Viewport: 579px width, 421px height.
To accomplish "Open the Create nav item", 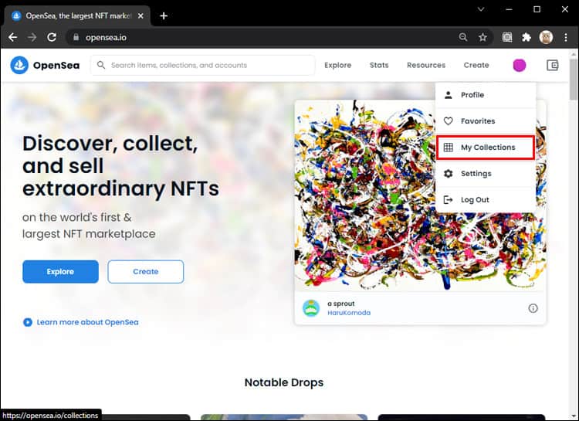I will tap(476, 65).
